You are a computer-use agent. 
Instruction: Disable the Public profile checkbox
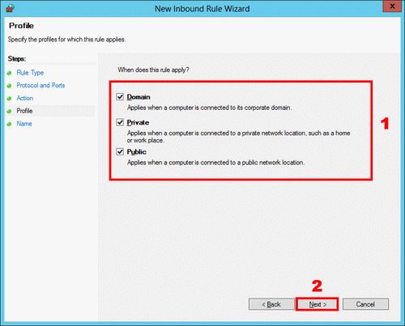pyautogui.click(x=120, y=152)
